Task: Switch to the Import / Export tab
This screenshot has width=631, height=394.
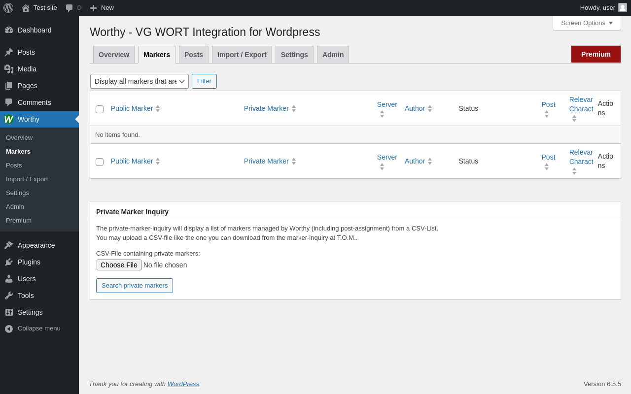Action: tap(242, 55)
